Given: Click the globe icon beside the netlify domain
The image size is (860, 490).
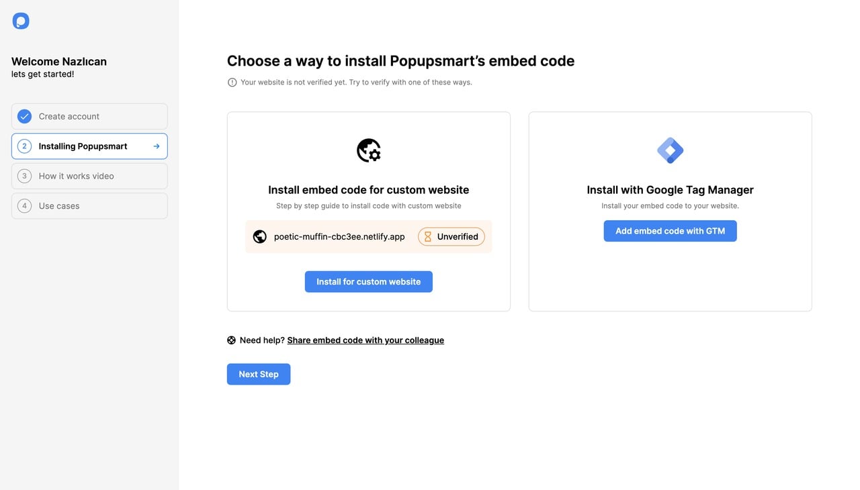Looking at the screenshot, I should pos(259,236).
